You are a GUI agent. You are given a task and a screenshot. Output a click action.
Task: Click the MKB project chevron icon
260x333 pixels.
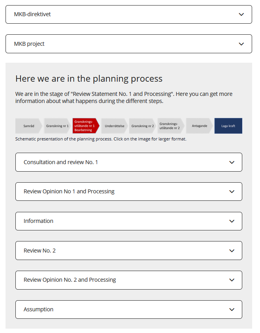(x=241, y=44)
